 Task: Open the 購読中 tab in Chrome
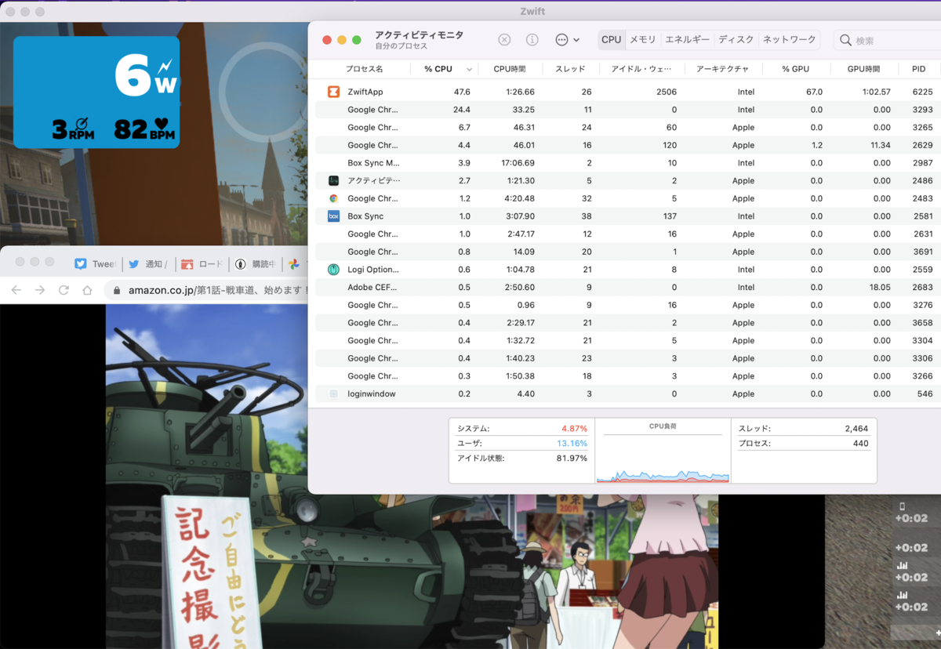(256, 264)
